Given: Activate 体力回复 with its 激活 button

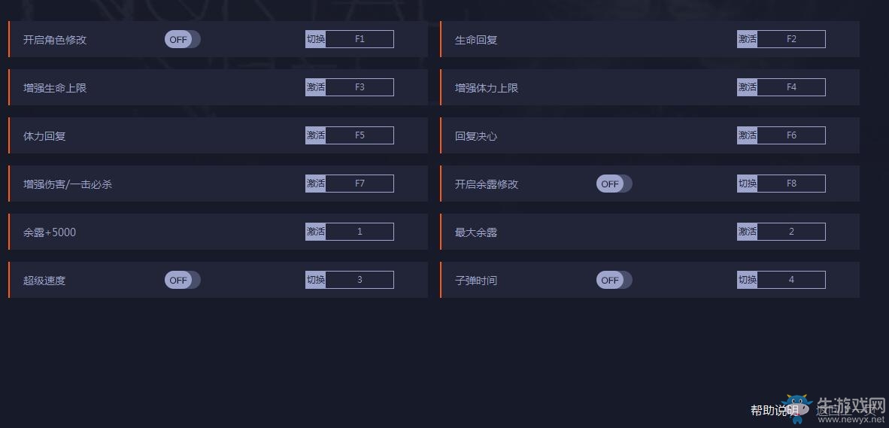Looking at the screenshot, I should 315,135.
